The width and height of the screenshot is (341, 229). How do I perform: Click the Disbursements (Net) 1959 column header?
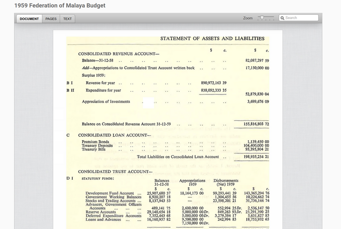click(226, 183)
